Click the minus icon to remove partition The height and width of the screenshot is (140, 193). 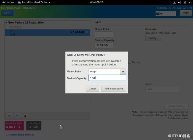[17, 116]
